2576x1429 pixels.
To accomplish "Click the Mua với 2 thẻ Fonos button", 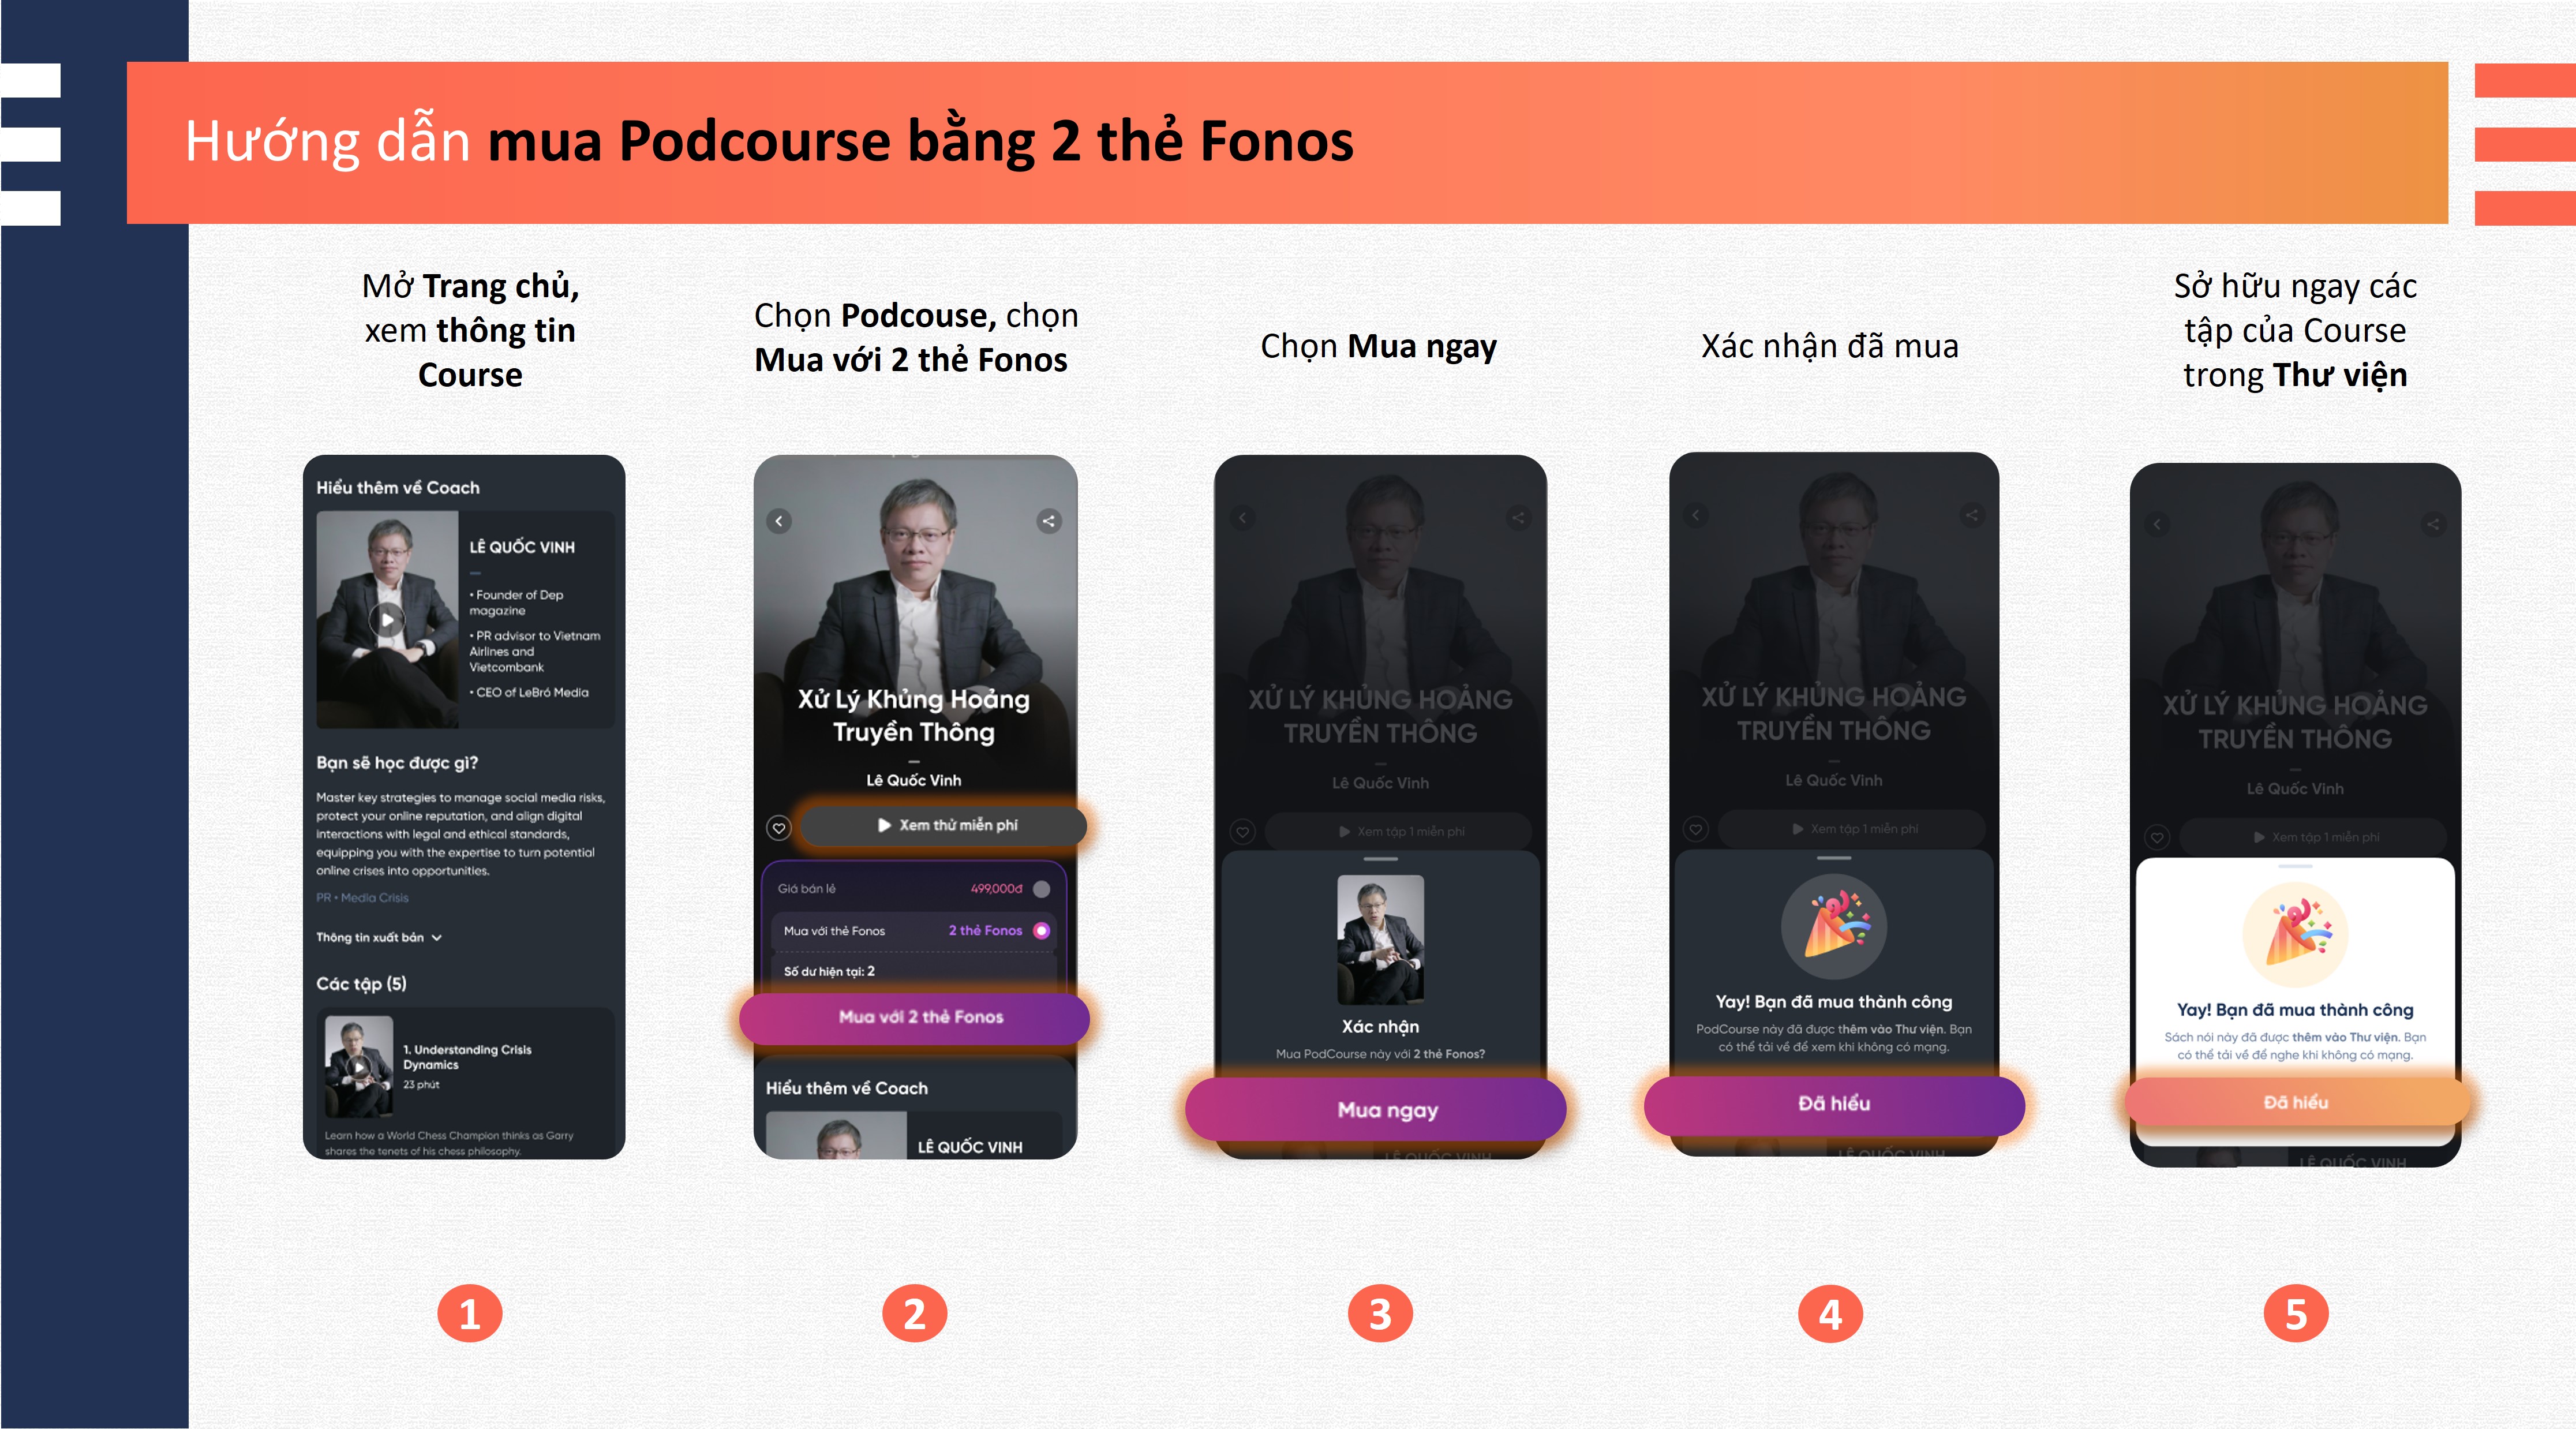I will (915, 1017).
